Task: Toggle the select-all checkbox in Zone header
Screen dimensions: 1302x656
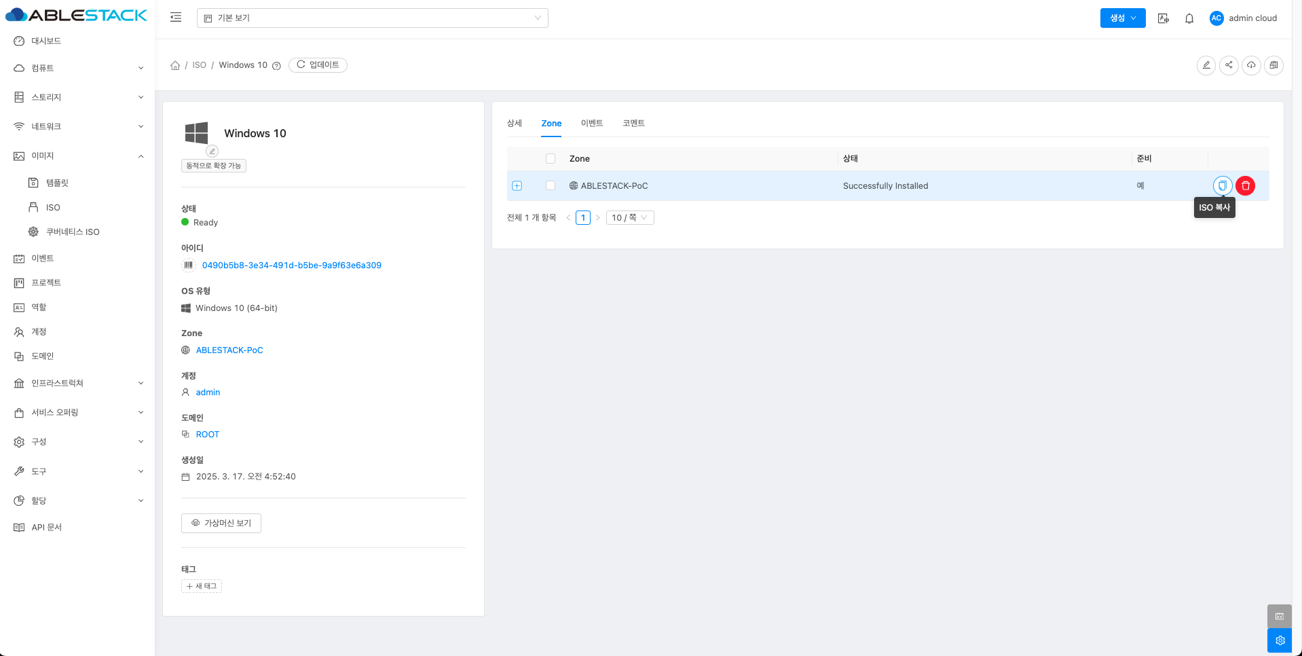Action: pyautogui.click(x=551, y=158)
